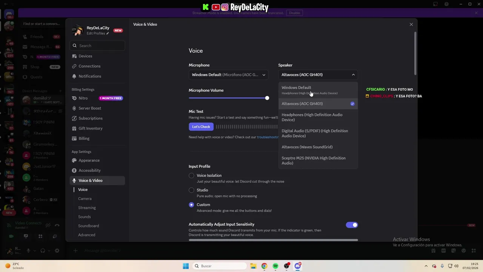Click the magnifier icon in settings search
The height and width of the screenshot is (272, 483).
pyautogui.click(x=75, y=46)
